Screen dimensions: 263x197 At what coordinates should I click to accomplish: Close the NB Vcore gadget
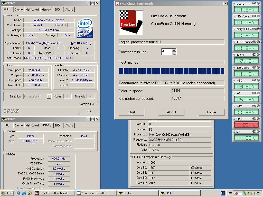258,67
